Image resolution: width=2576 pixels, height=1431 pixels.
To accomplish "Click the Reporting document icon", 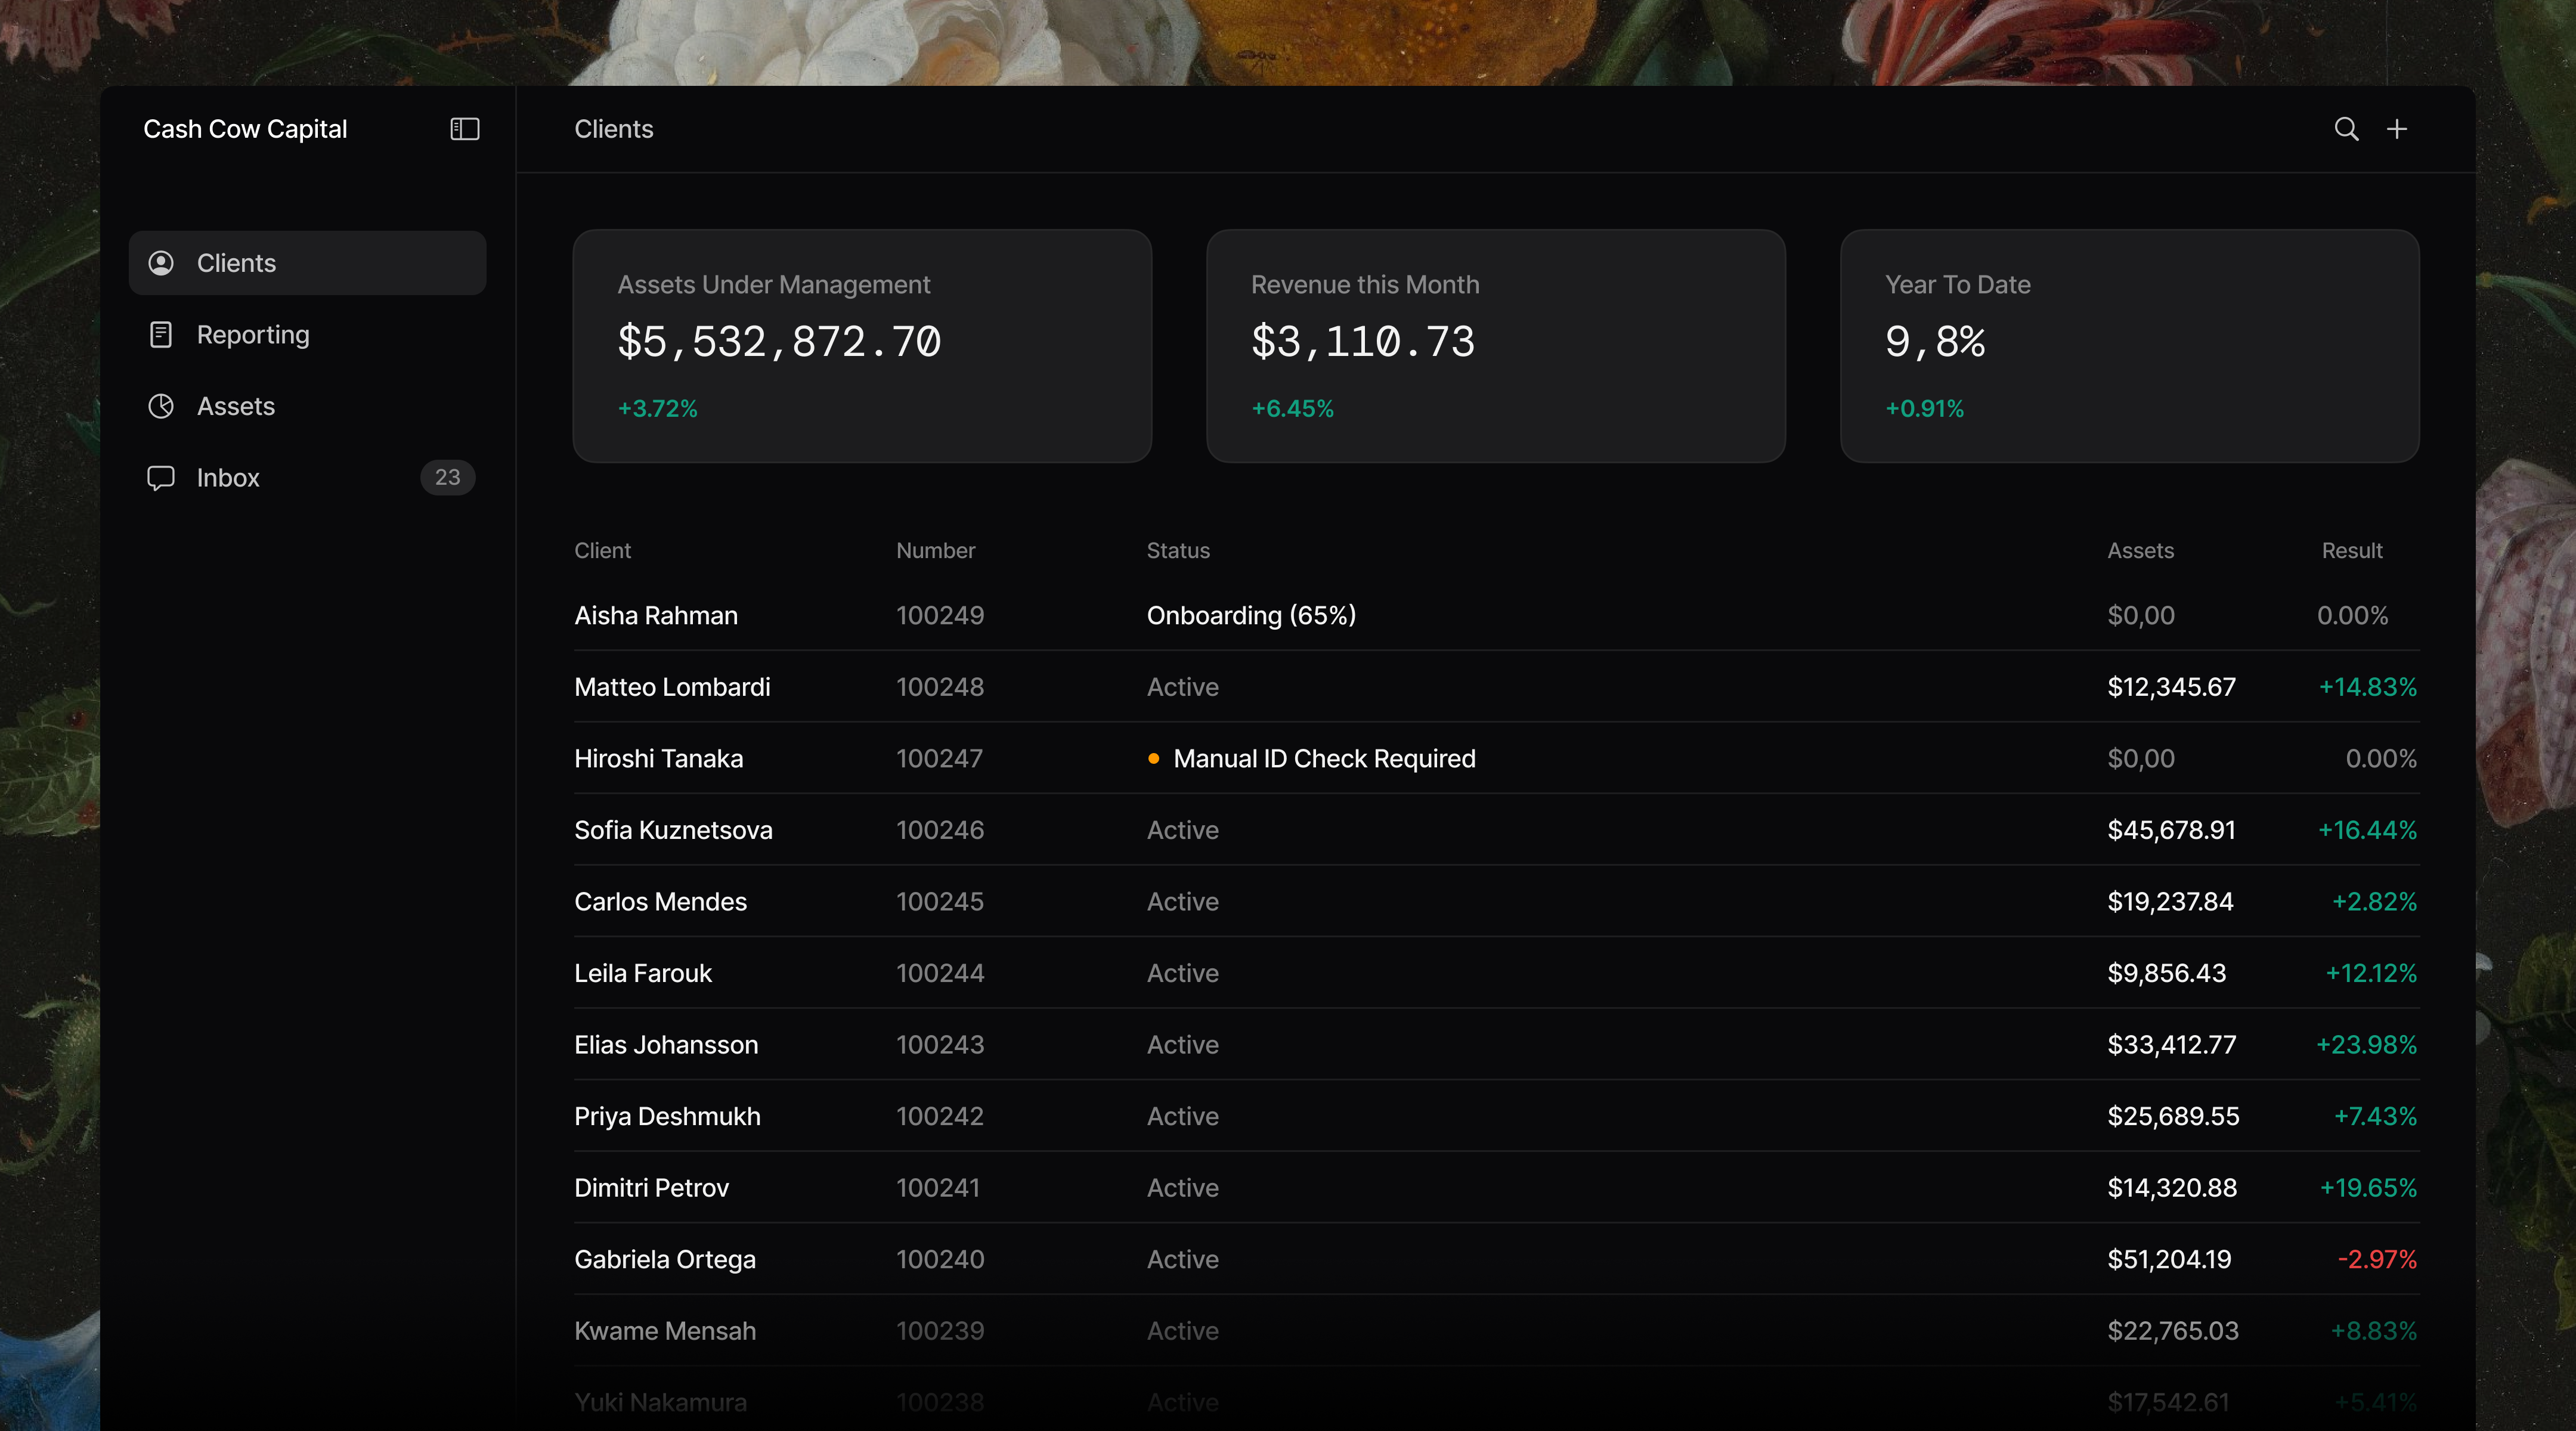I will click(161, 335).
